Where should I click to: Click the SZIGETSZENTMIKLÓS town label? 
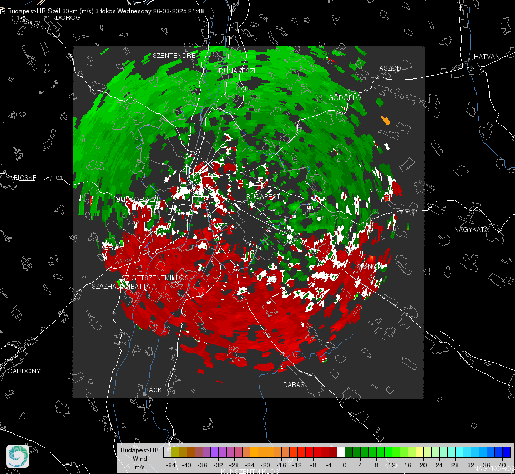click(155, 278)
